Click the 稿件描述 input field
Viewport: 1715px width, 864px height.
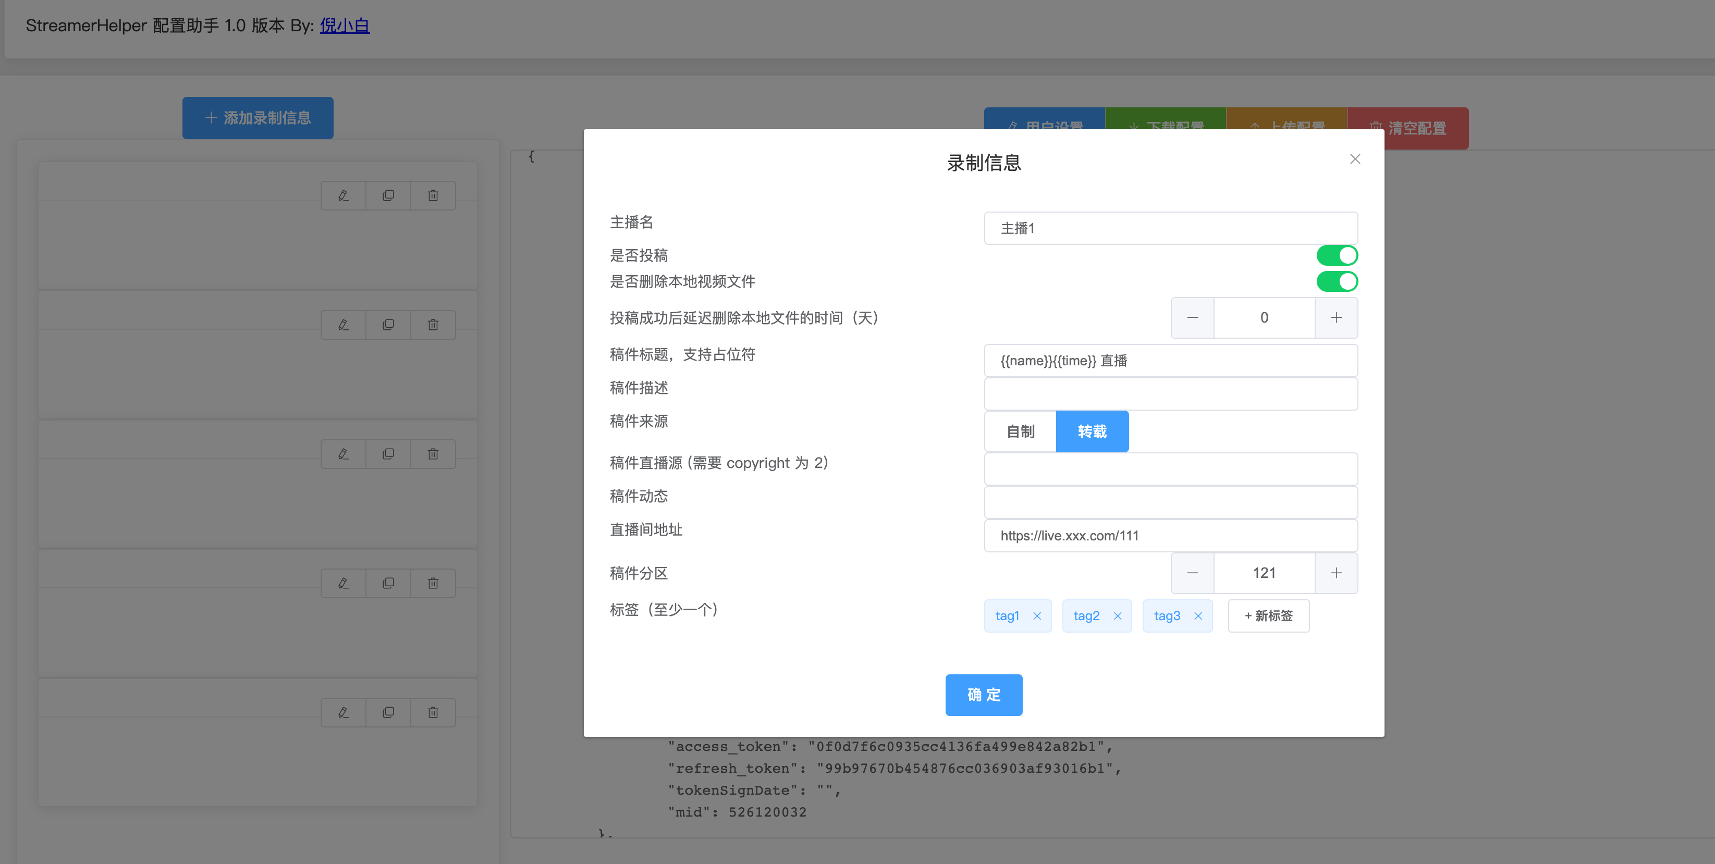pyautogui.click(x=1170, y=394)
